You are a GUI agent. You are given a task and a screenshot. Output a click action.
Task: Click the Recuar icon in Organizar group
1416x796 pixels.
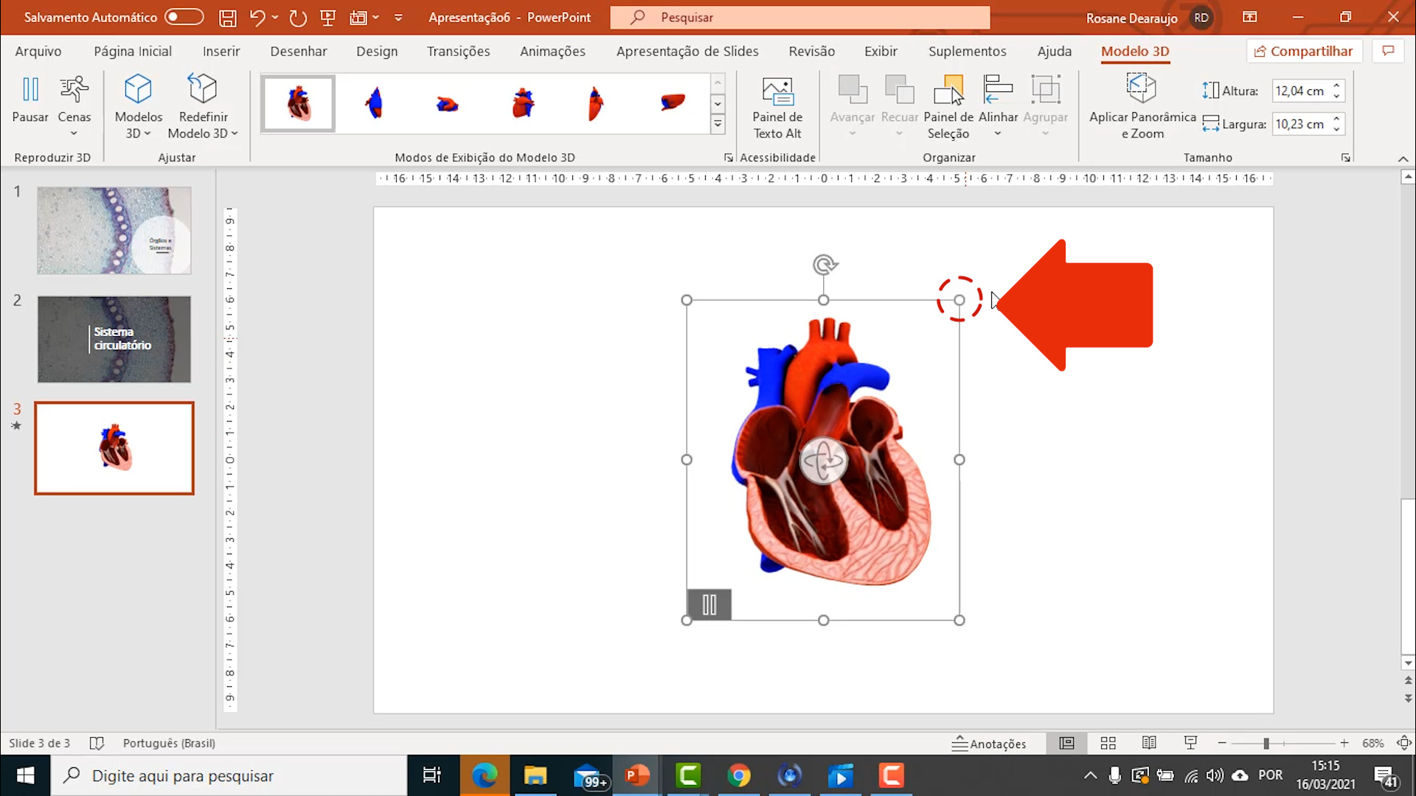pos(899,96)
